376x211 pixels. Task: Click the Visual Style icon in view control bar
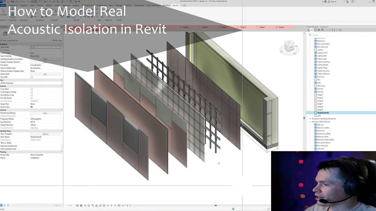click(81, 205)
